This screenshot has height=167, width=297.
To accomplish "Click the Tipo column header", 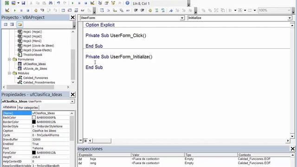I will tap(211, 154).
